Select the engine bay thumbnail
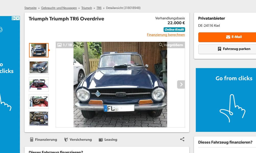Image resolution: width=256 pixels, height=153 pixels. tap(39, 118)
